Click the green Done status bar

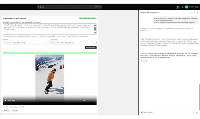point(50,53)
